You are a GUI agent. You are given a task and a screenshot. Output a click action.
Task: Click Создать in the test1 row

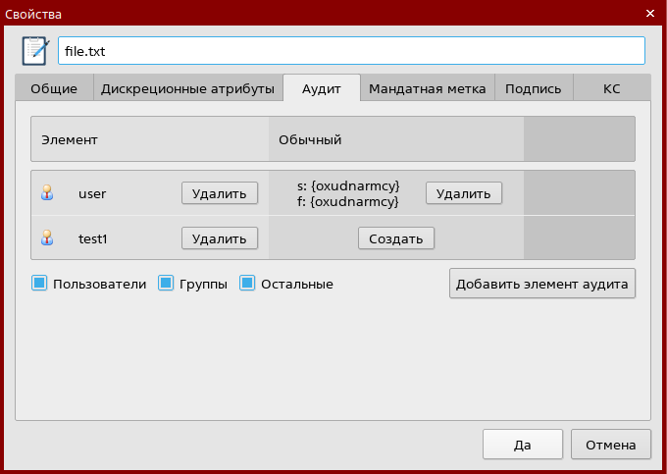click(396, 237)
